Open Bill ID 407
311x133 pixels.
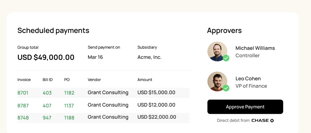(x=47, y=106)
